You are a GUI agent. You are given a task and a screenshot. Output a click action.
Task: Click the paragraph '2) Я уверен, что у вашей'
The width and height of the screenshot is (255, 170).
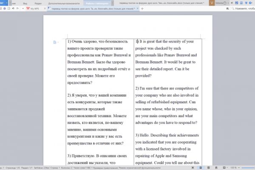97,119
